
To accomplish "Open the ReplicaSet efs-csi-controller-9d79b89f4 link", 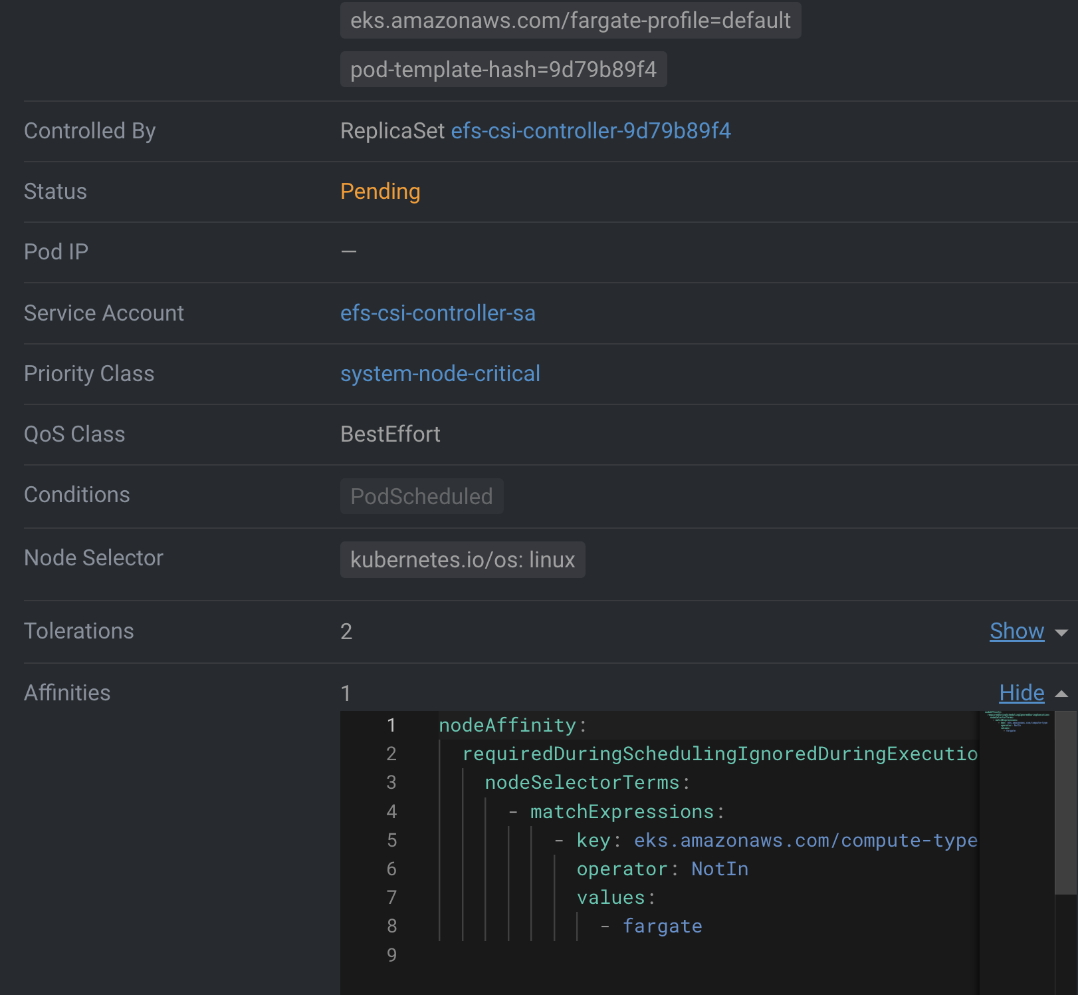I will tap(591, 131).
